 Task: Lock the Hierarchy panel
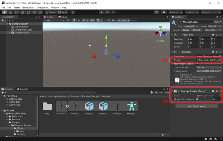(x=37, y=17)
